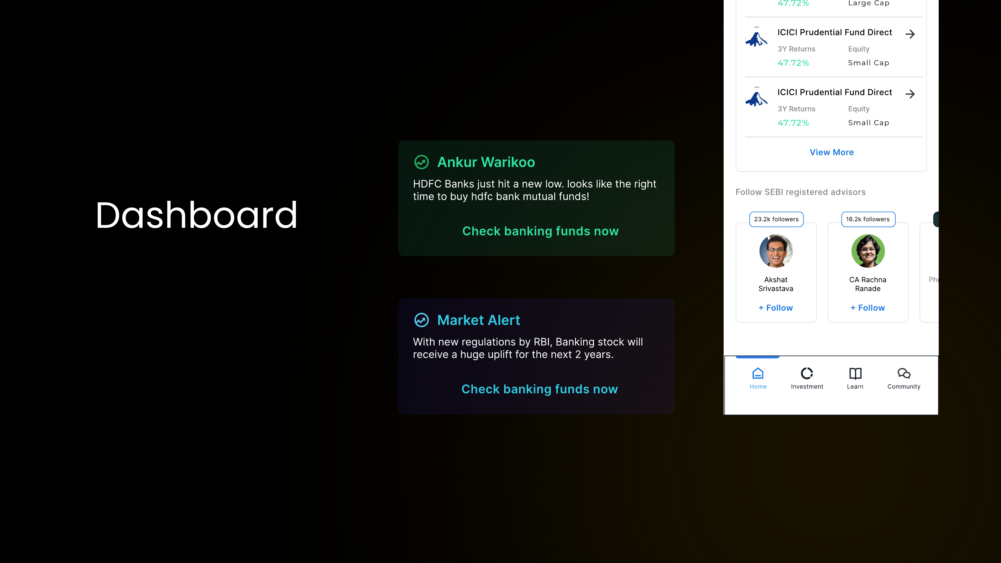1001x563 pixels.
Task: Click the View More link
Action: (x=832, y=152)
